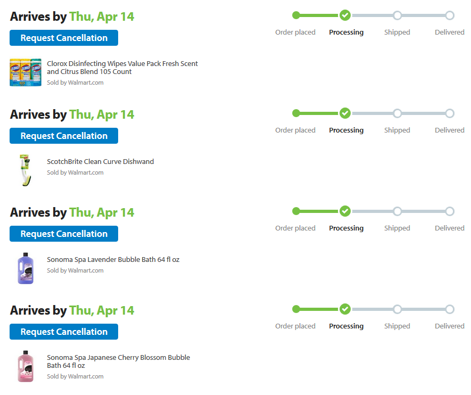This screenshot has width=471, height=395.
Task: Open the Clorox Disinfecting Wipes Value Pack title link
Action: click(122, 68)
